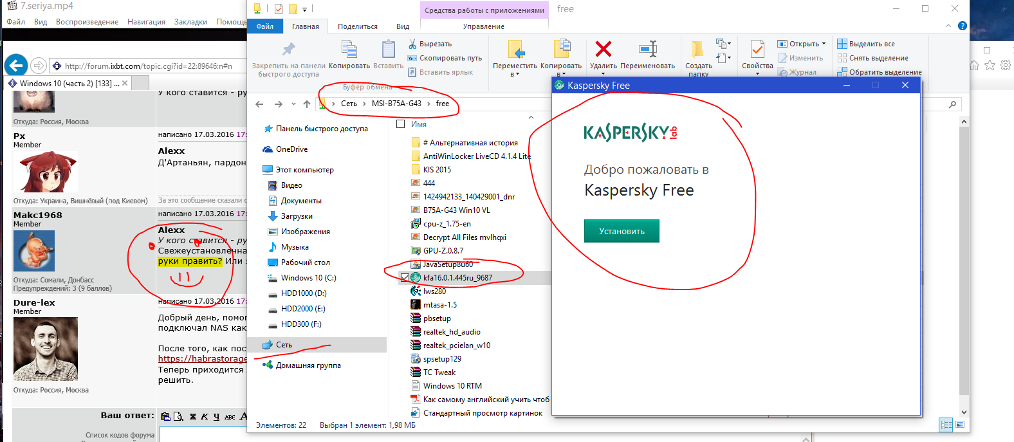Collapse the Explorer ribbon with the chevron
The image size is (1014, 442).
point(948,26)
